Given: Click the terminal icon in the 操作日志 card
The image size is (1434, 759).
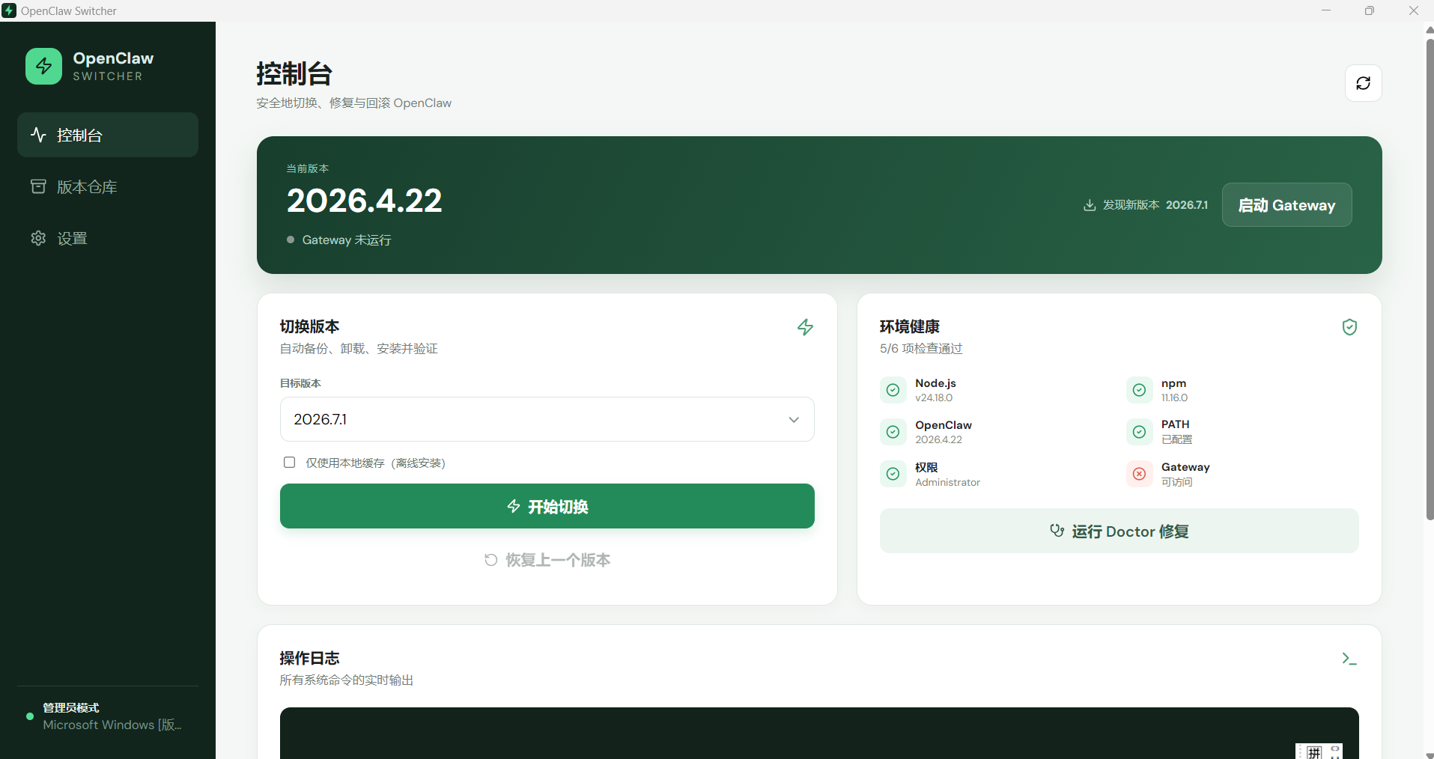Looking at the screenshot, I should click(x=1349, y=659).
